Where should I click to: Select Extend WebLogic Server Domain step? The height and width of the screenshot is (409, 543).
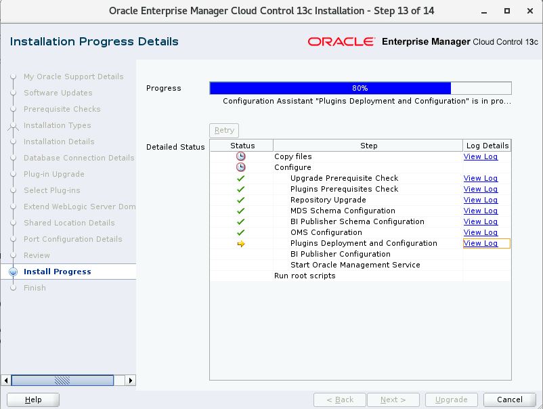(80, 207)
